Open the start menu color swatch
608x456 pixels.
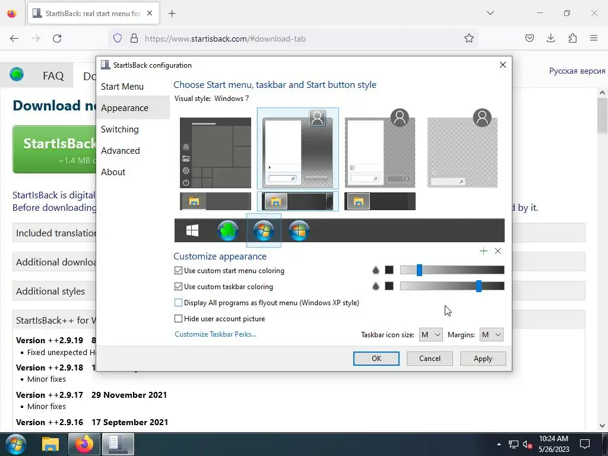click(389, 270)
